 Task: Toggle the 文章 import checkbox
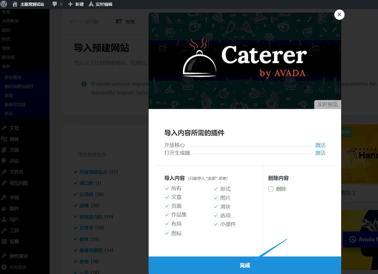[x=167, y=197]
